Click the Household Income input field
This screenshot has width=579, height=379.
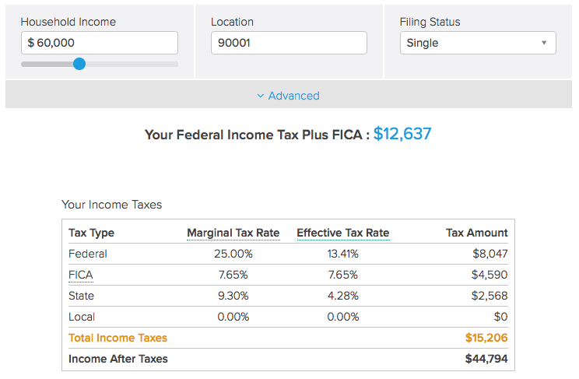click(99, 43)
